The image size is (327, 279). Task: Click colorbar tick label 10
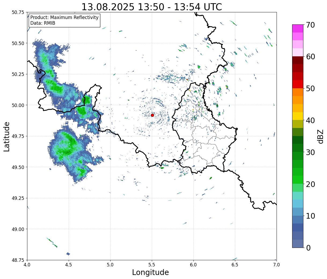pos(311,216)
